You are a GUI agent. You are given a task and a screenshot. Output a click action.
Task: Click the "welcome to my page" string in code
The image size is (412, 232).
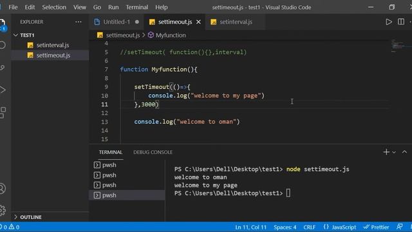coord(226,95)
